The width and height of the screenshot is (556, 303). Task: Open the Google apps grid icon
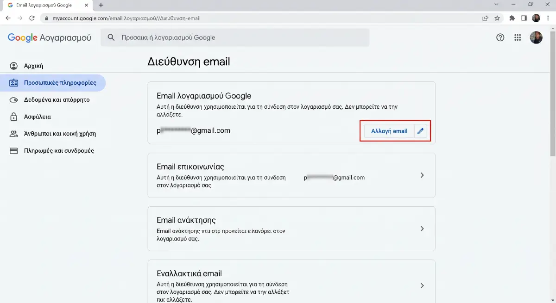(518, 38)
